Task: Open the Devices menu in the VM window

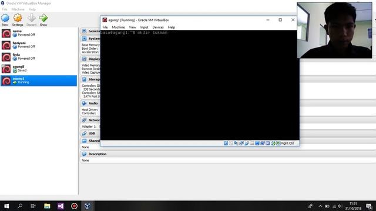Action: pos(158,28)
